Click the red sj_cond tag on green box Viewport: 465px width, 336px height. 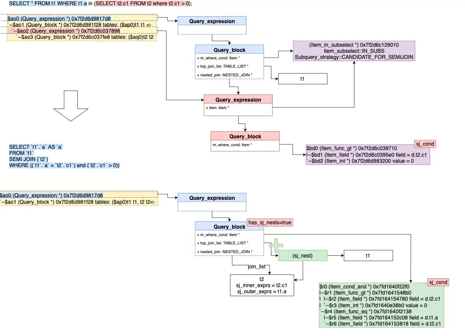[438, 282]
